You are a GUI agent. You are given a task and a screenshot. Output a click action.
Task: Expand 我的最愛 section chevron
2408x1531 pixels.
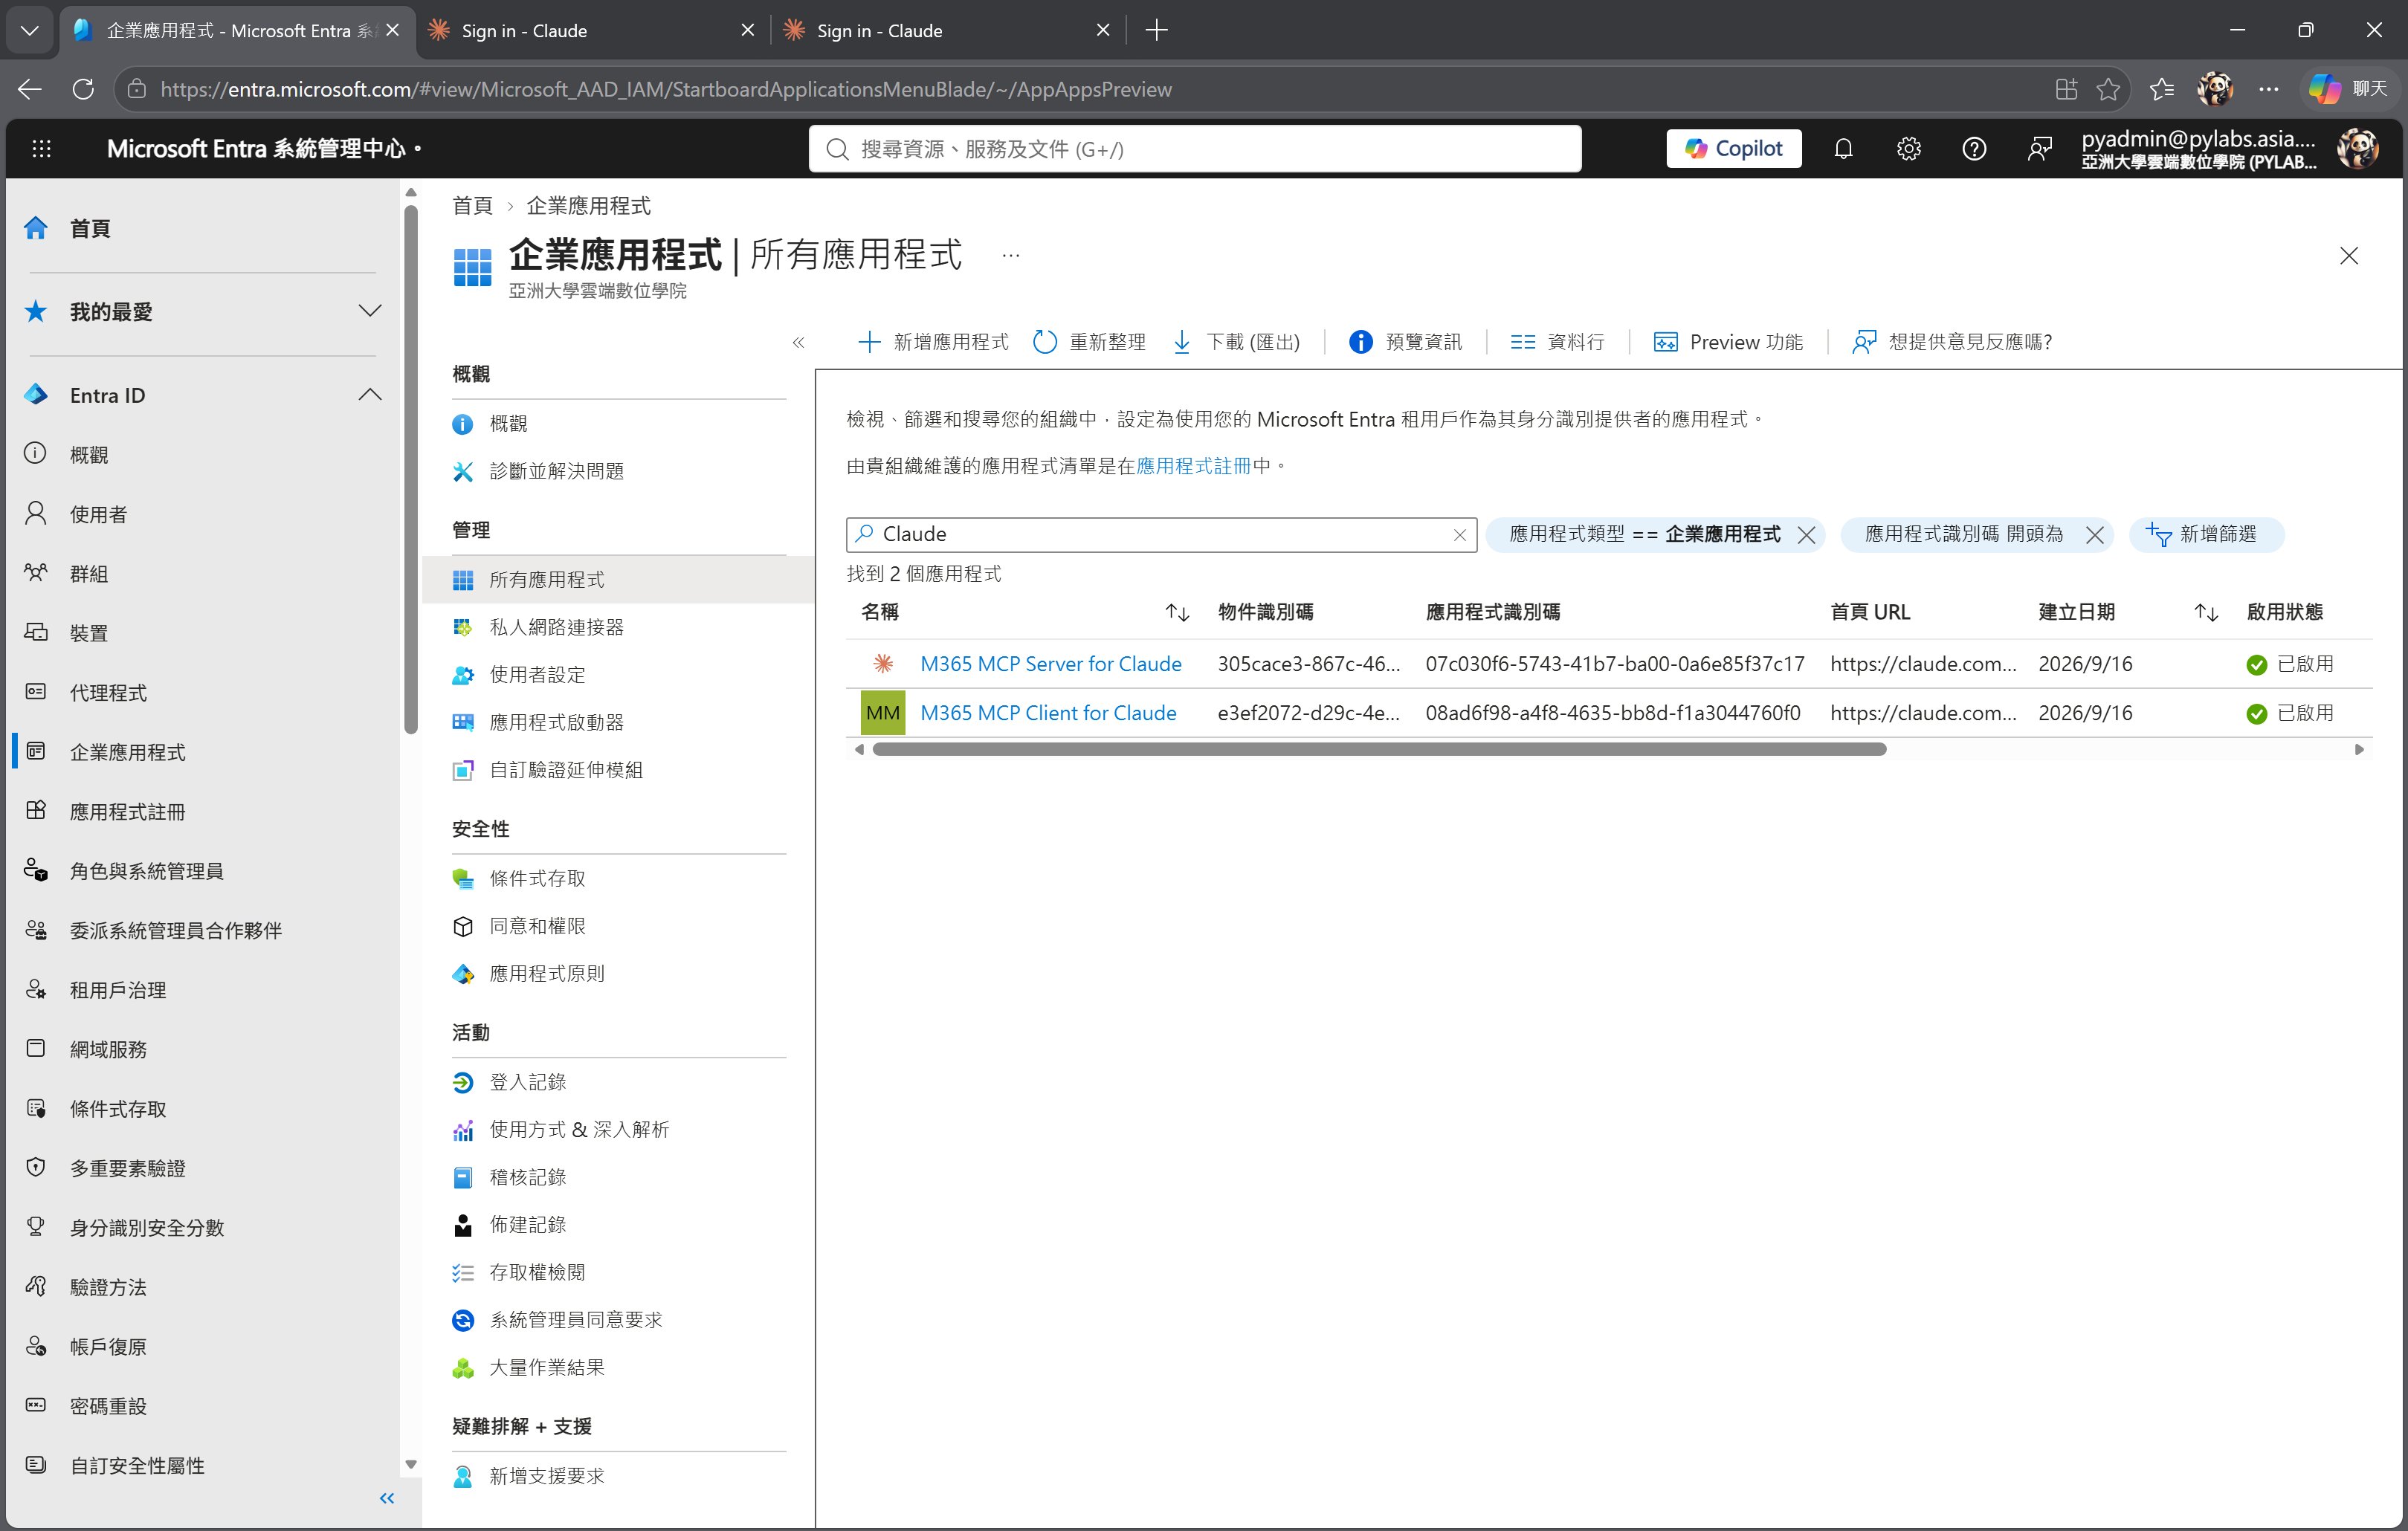pyautogui.click(x=369, y=311)
